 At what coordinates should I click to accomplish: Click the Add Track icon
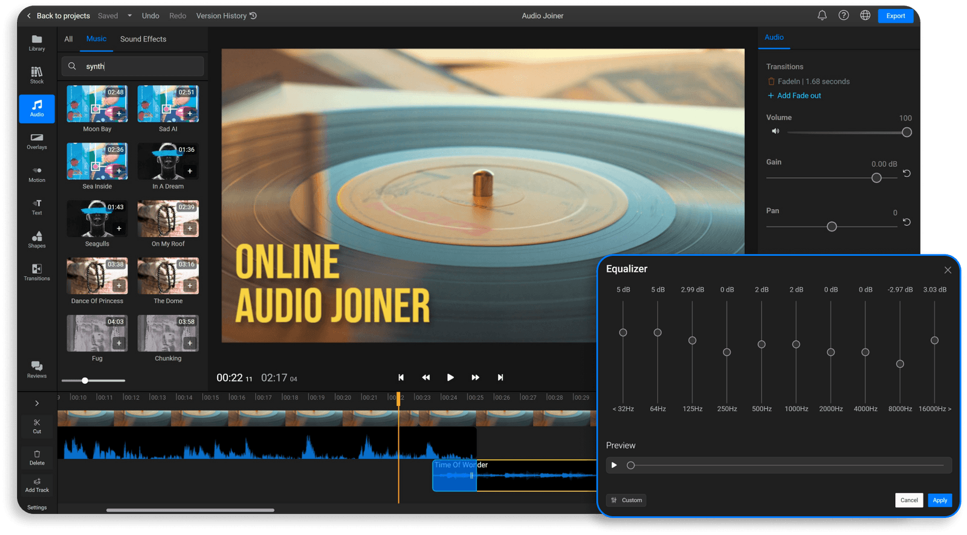tap(37, 485)
